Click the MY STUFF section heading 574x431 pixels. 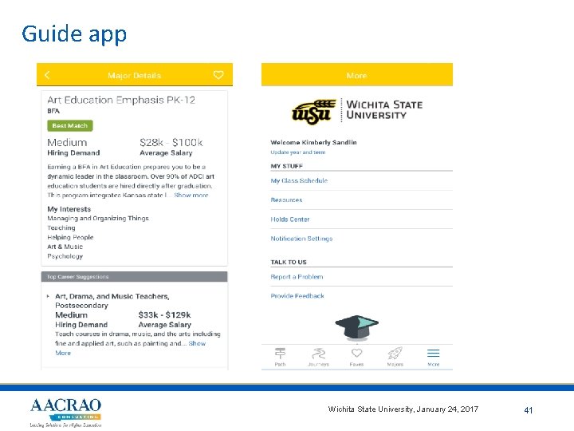287,166
